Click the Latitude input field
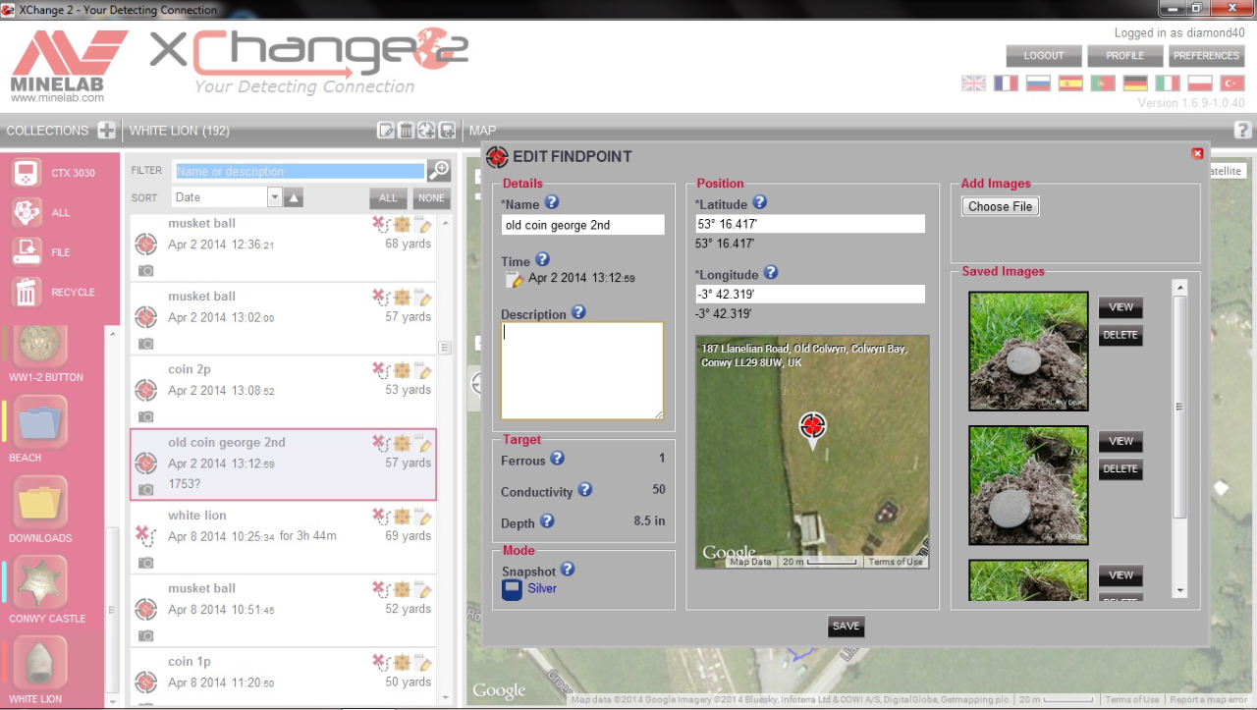This screenshot has width=1257, height=710. tap(810, 224)
